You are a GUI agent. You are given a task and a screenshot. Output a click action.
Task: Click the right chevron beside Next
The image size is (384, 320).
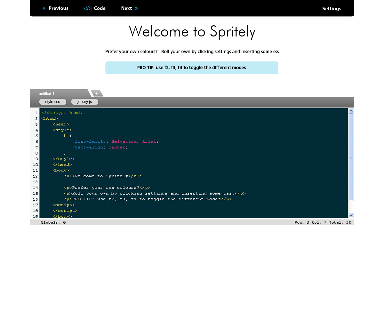tap(136, 8)
